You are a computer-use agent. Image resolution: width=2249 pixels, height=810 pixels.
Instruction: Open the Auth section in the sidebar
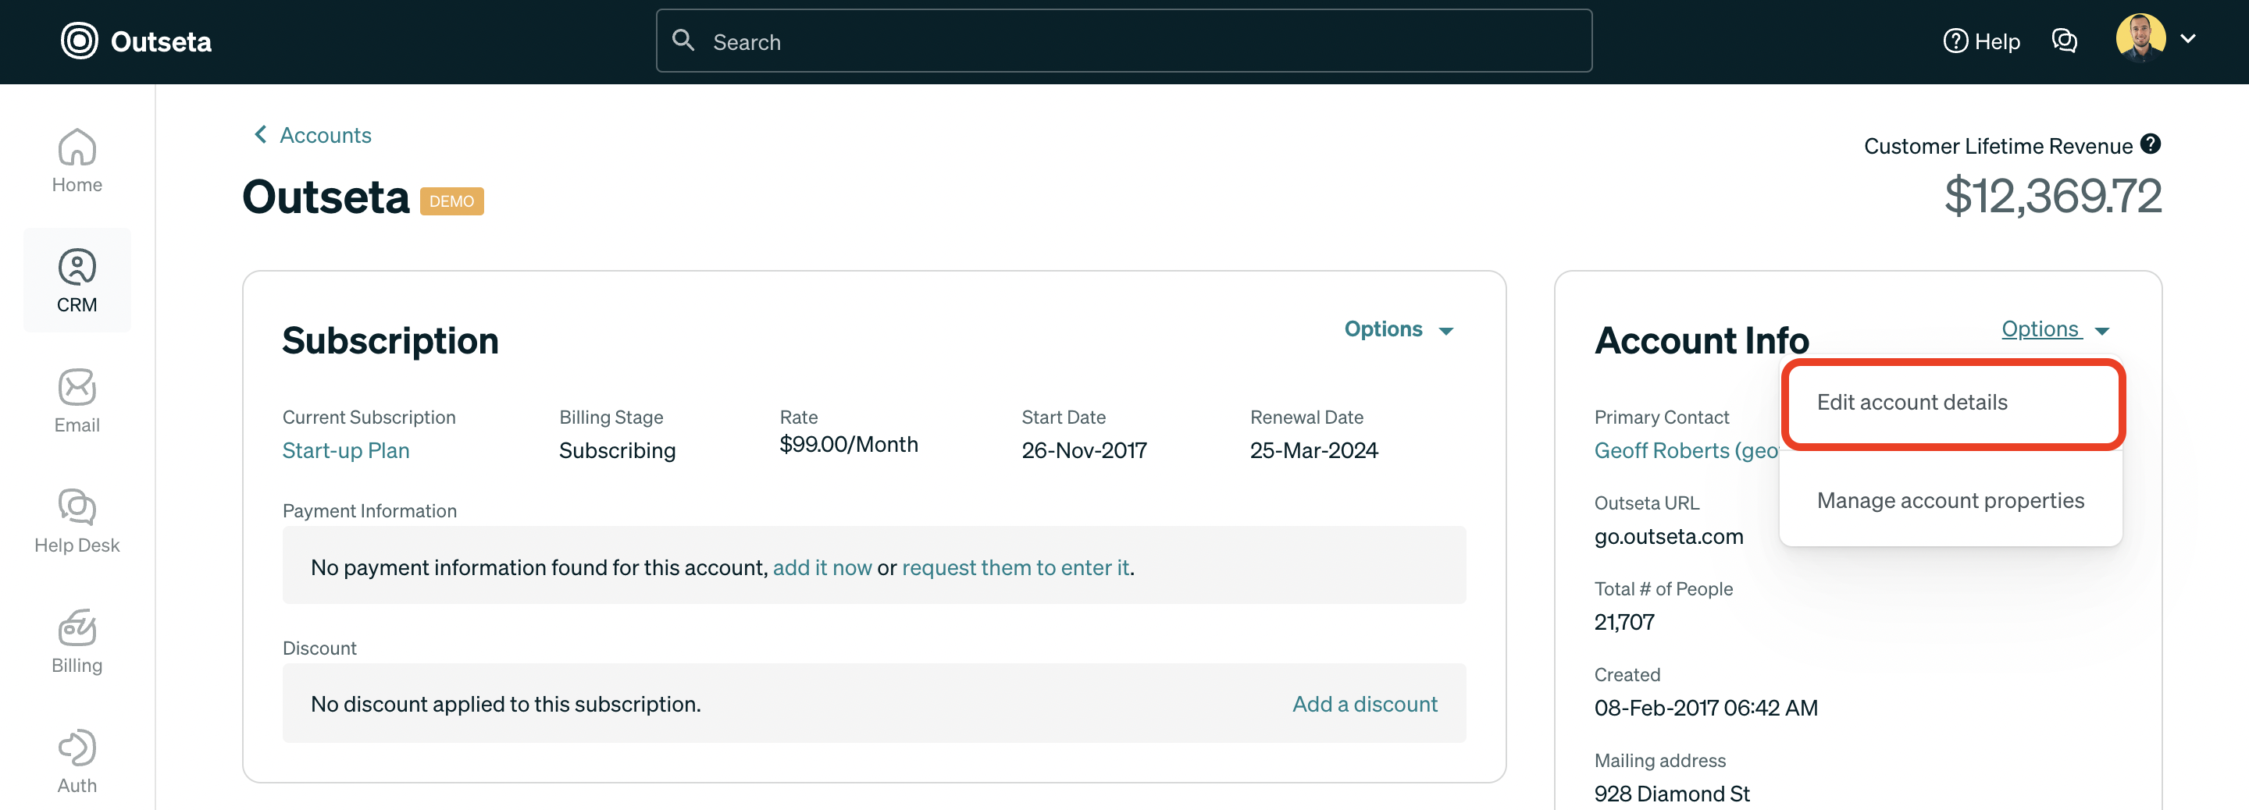[77, 759]
